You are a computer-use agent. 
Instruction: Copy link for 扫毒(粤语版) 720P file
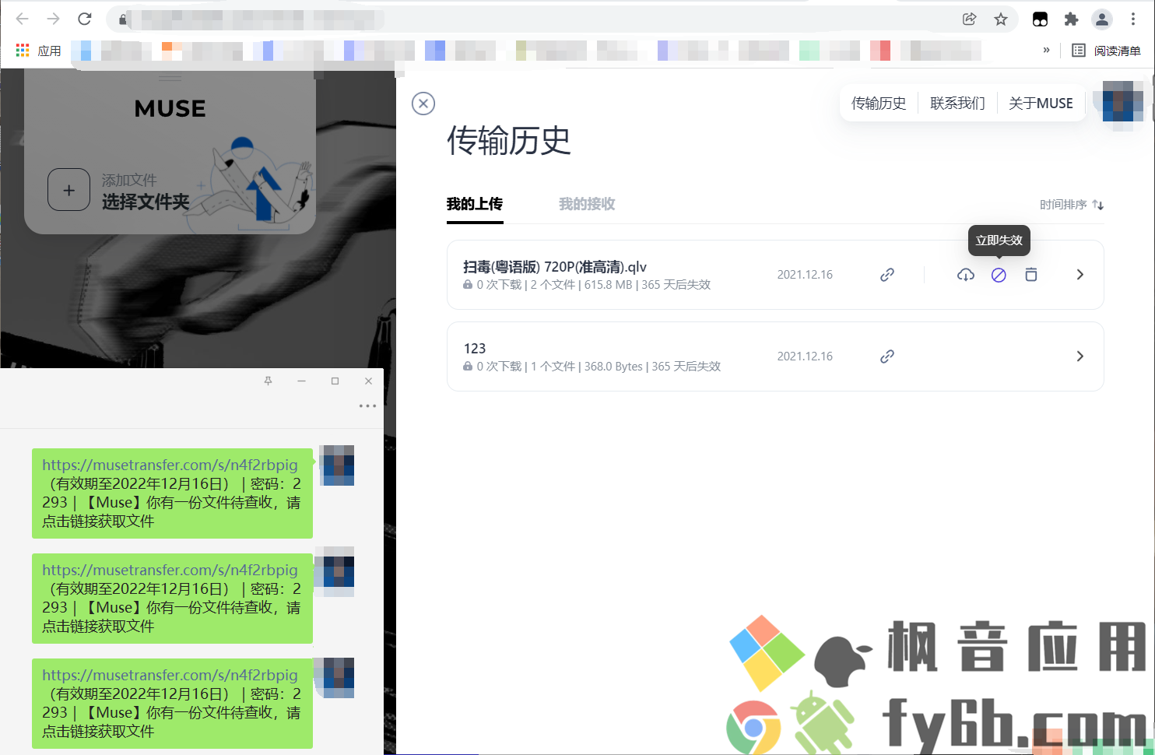887,275
